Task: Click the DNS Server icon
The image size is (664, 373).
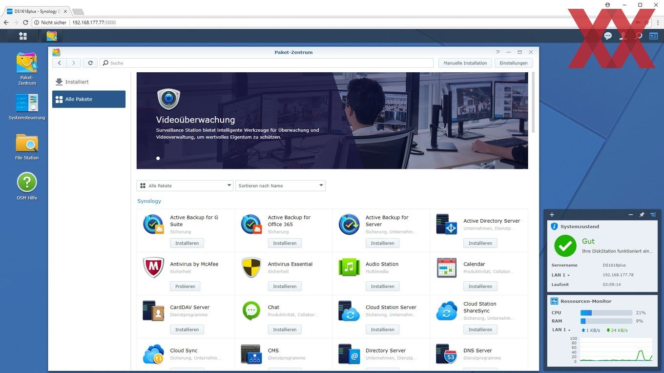Action: coord(447,354)
